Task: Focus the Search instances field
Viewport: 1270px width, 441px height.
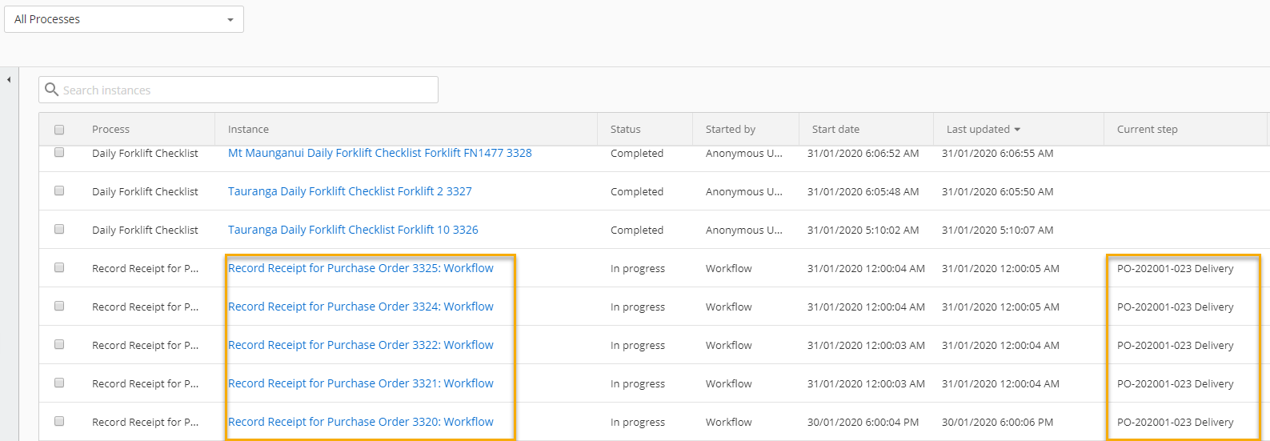Action: tap(248, 90)
